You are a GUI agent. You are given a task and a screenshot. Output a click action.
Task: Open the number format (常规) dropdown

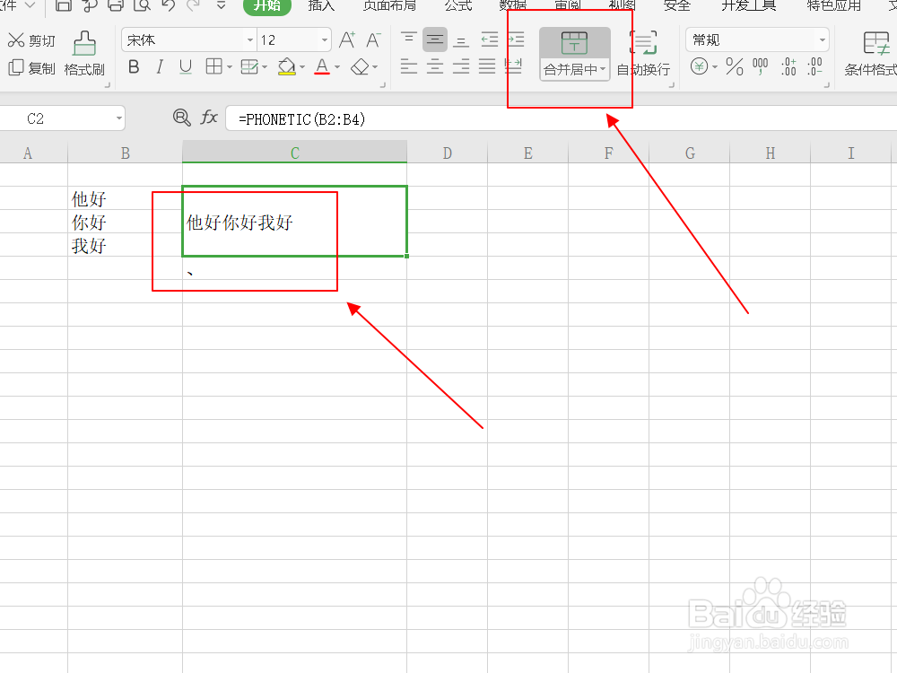pyautogui.click(x=823, y=39)
